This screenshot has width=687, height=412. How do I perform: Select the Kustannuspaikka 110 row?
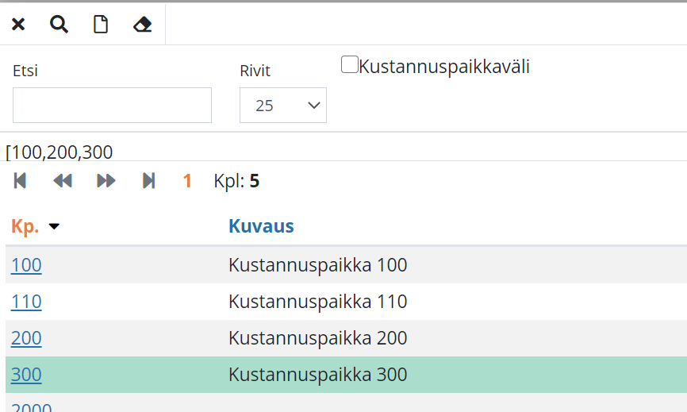coord(317,302)
